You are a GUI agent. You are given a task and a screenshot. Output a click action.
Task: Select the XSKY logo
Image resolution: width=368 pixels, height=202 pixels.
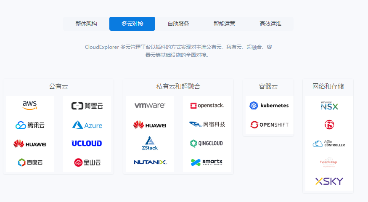click(x=329, y=181)
